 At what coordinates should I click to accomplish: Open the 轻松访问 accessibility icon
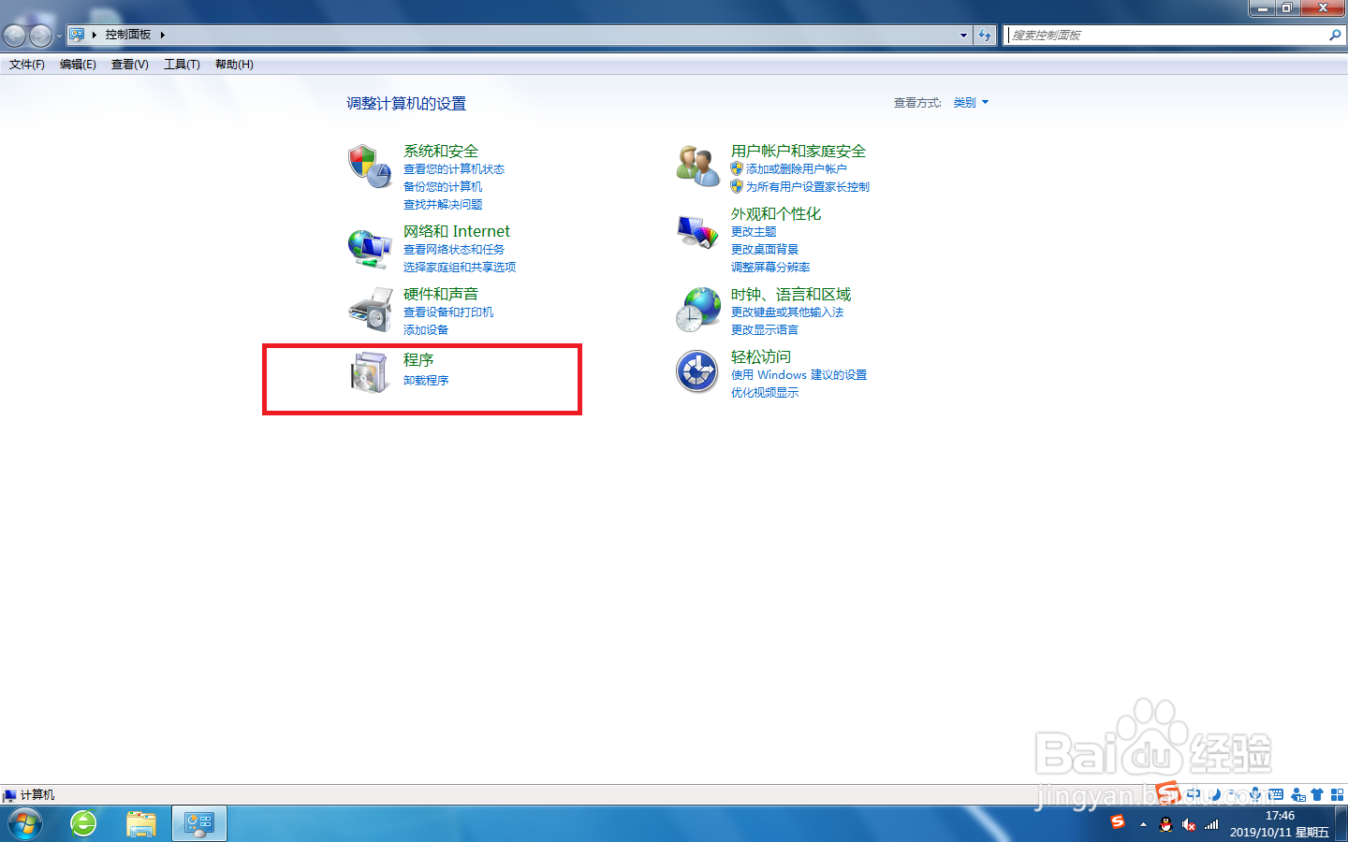pyautogui.click(x=696, y=371)
